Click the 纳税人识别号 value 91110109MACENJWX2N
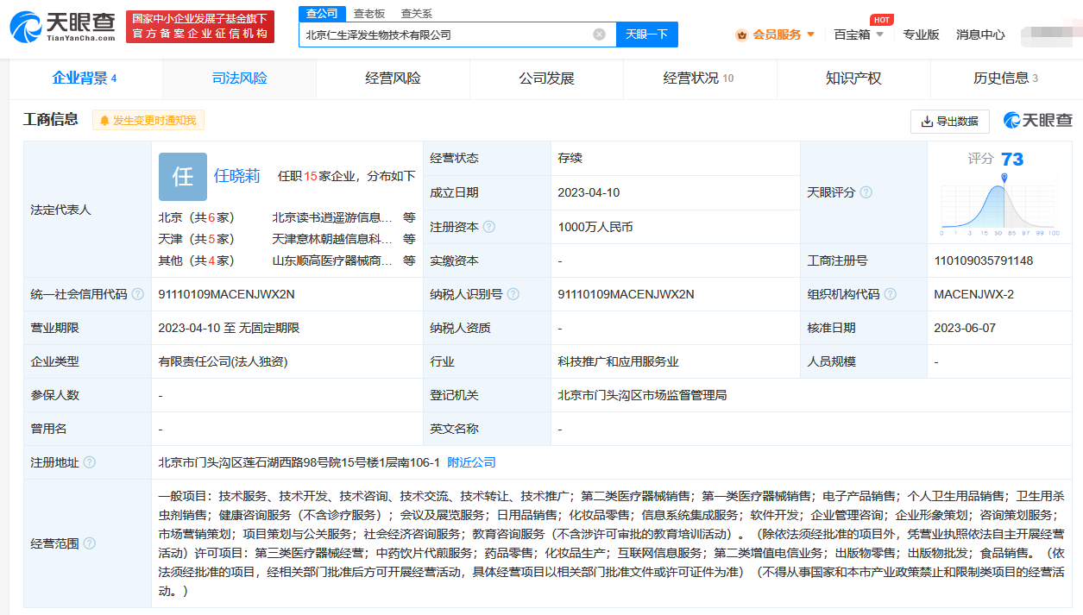Screen dimensions: 1083x615 tap(627, 294)
